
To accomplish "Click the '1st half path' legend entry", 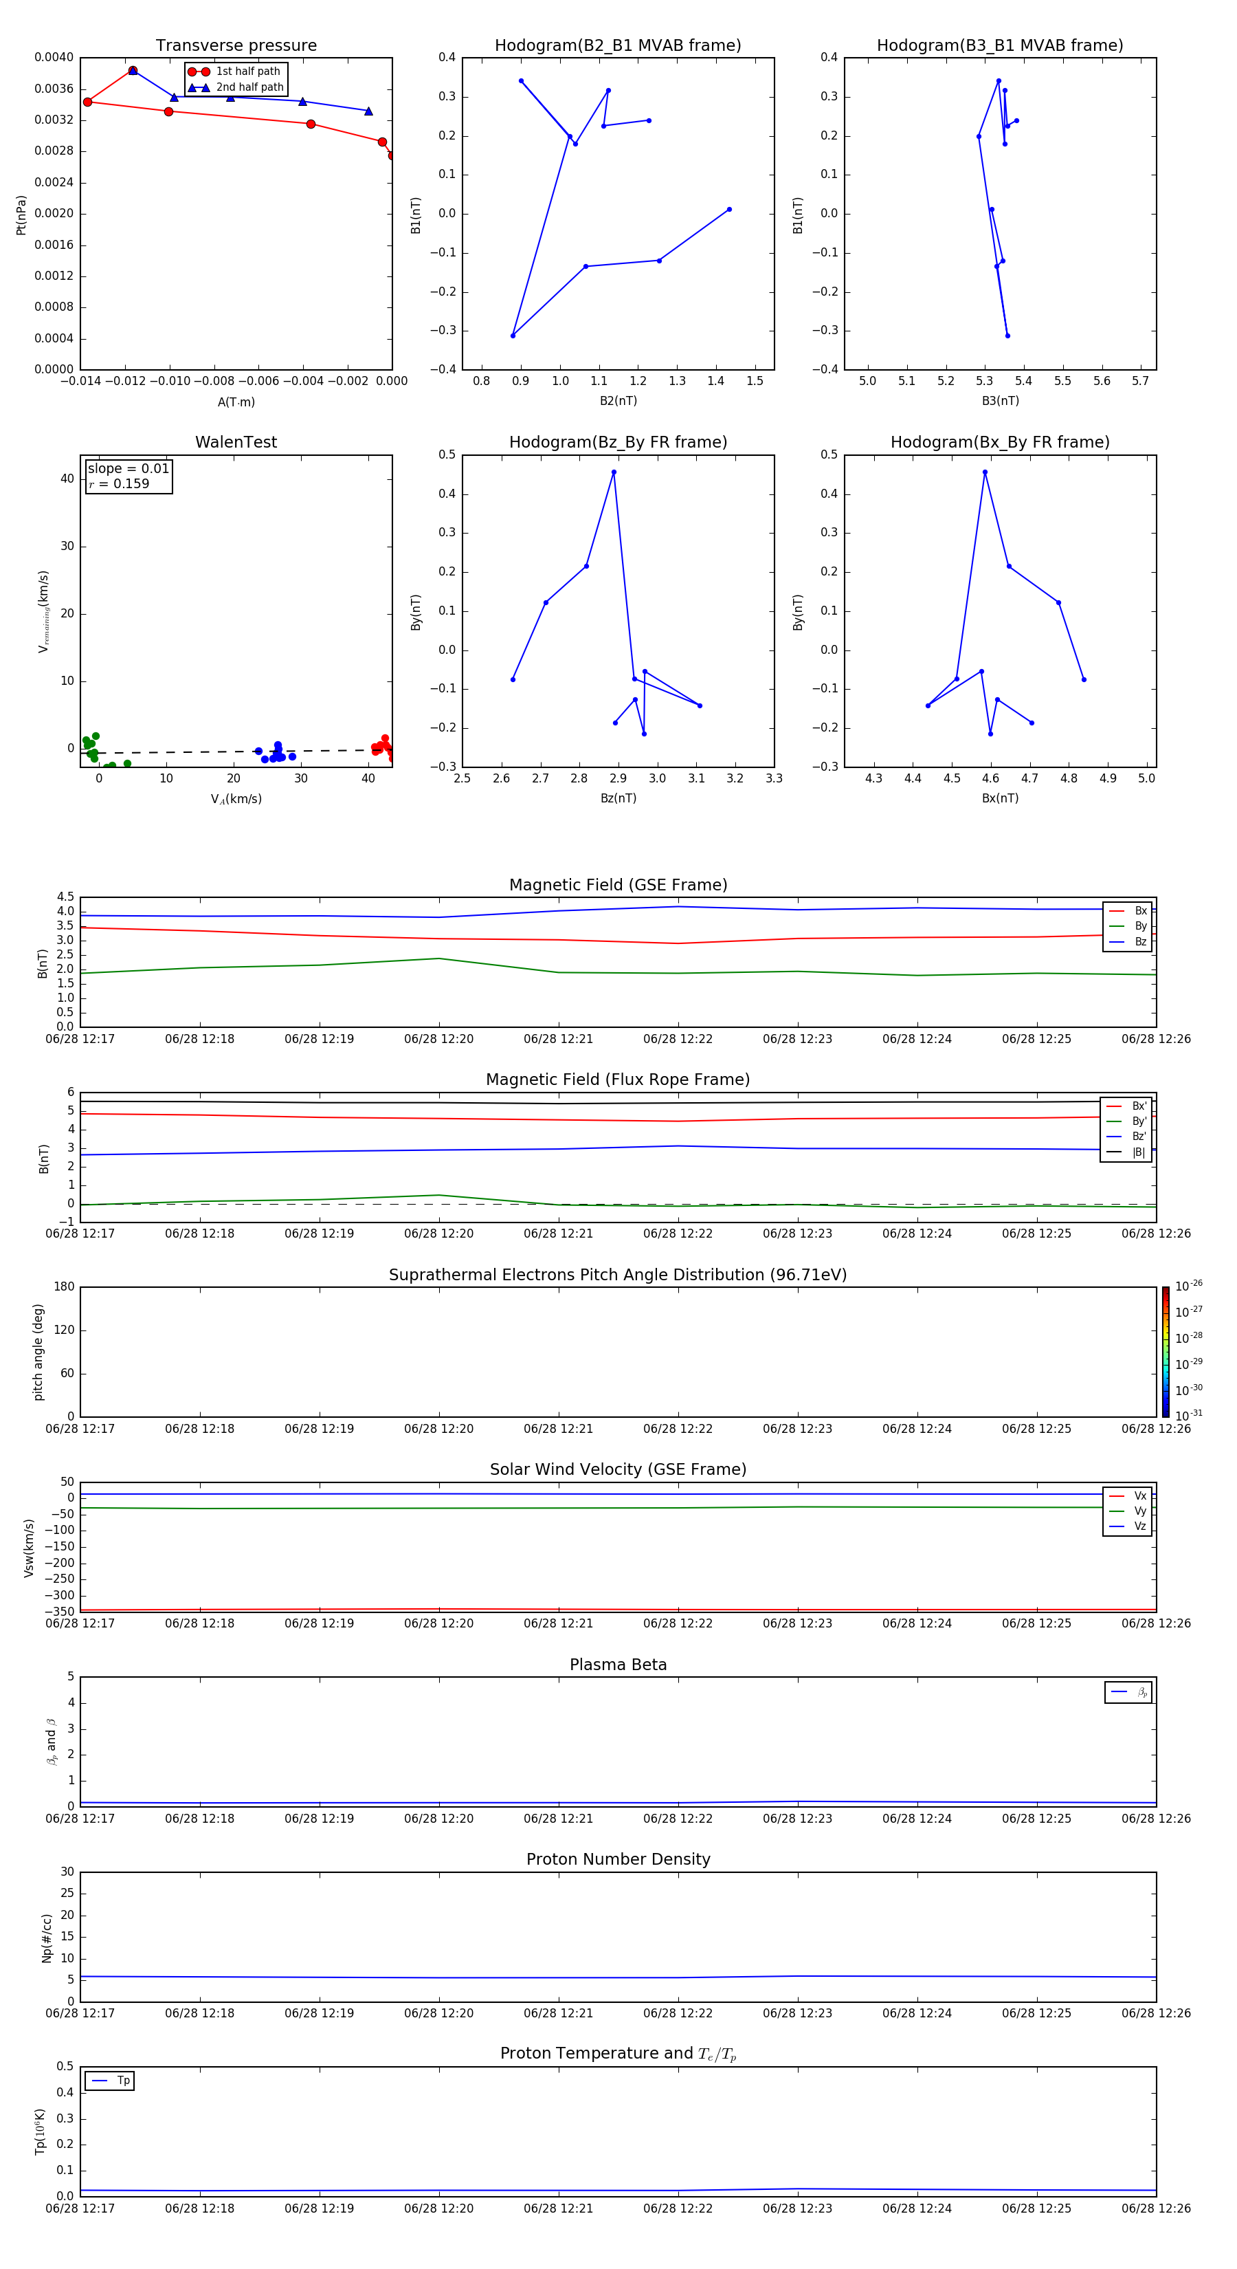I will point(235,72).
